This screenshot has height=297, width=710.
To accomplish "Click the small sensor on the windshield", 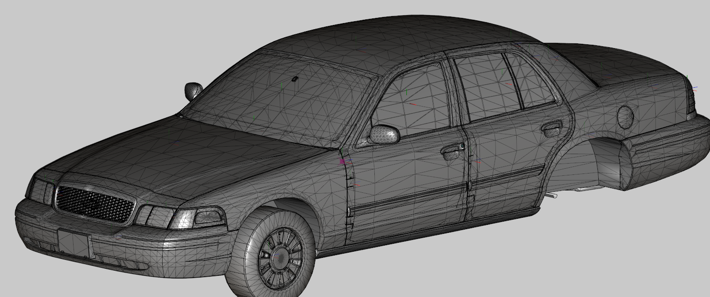I will pyautogui.click(x=295, y=79).
